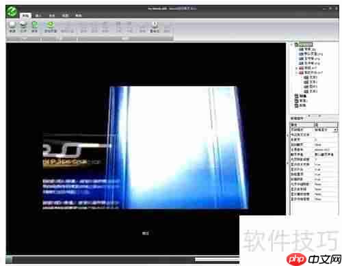Open the last ribbon tab

pos(79,16)
